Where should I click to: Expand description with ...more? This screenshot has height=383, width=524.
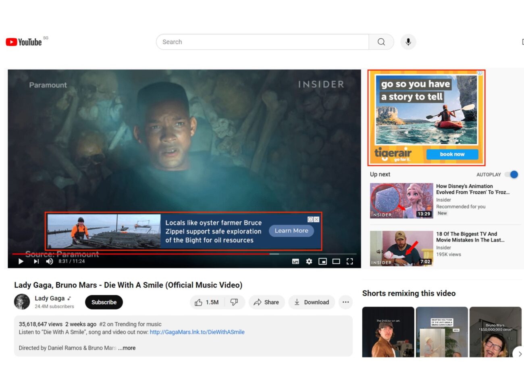coord(127,348)
